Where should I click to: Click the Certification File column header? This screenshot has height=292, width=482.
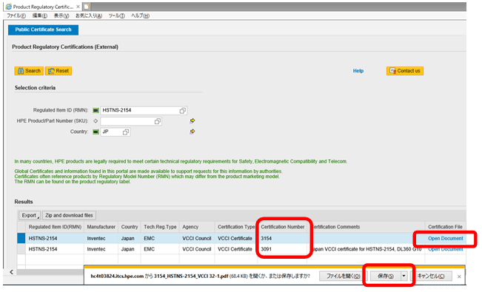pyautogui.click(x=445, y=227)
